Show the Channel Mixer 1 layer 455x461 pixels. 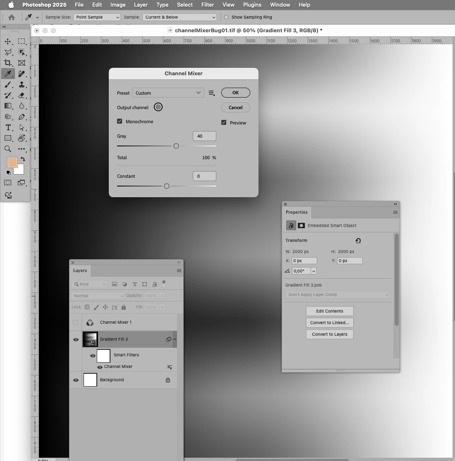(x=76, y=322)
